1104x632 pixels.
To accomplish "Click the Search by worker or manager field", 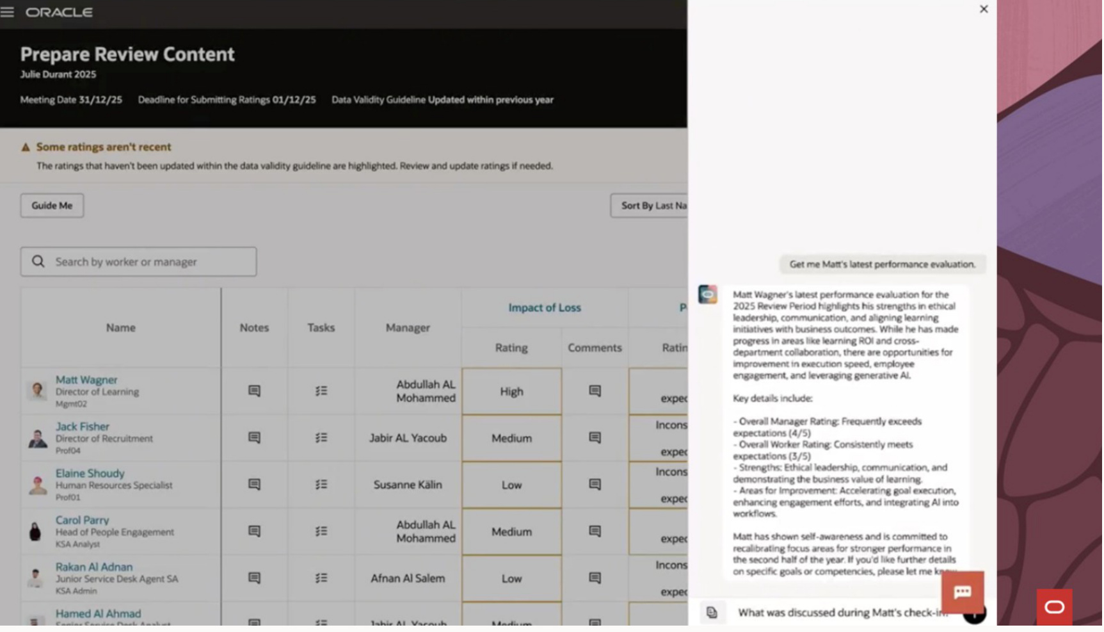I will tap(147, 262).
